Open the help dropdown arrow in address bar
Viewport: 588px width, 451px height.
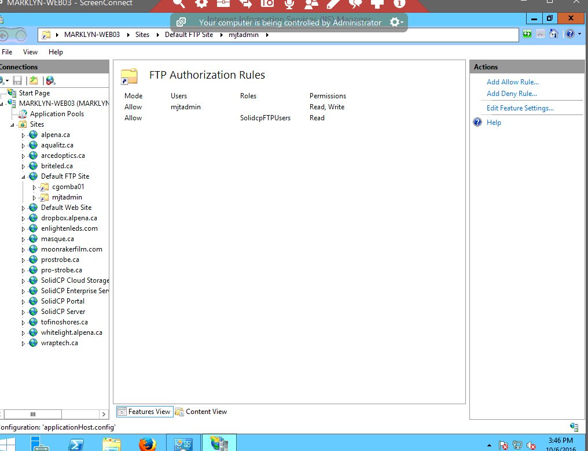pos(580,34)
